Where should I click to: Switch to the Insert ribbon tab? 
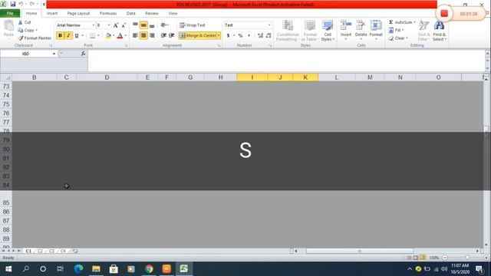coord(52,14)
